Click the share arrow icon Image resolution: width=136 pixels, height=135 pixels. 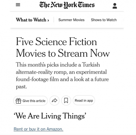click(54, 101)
